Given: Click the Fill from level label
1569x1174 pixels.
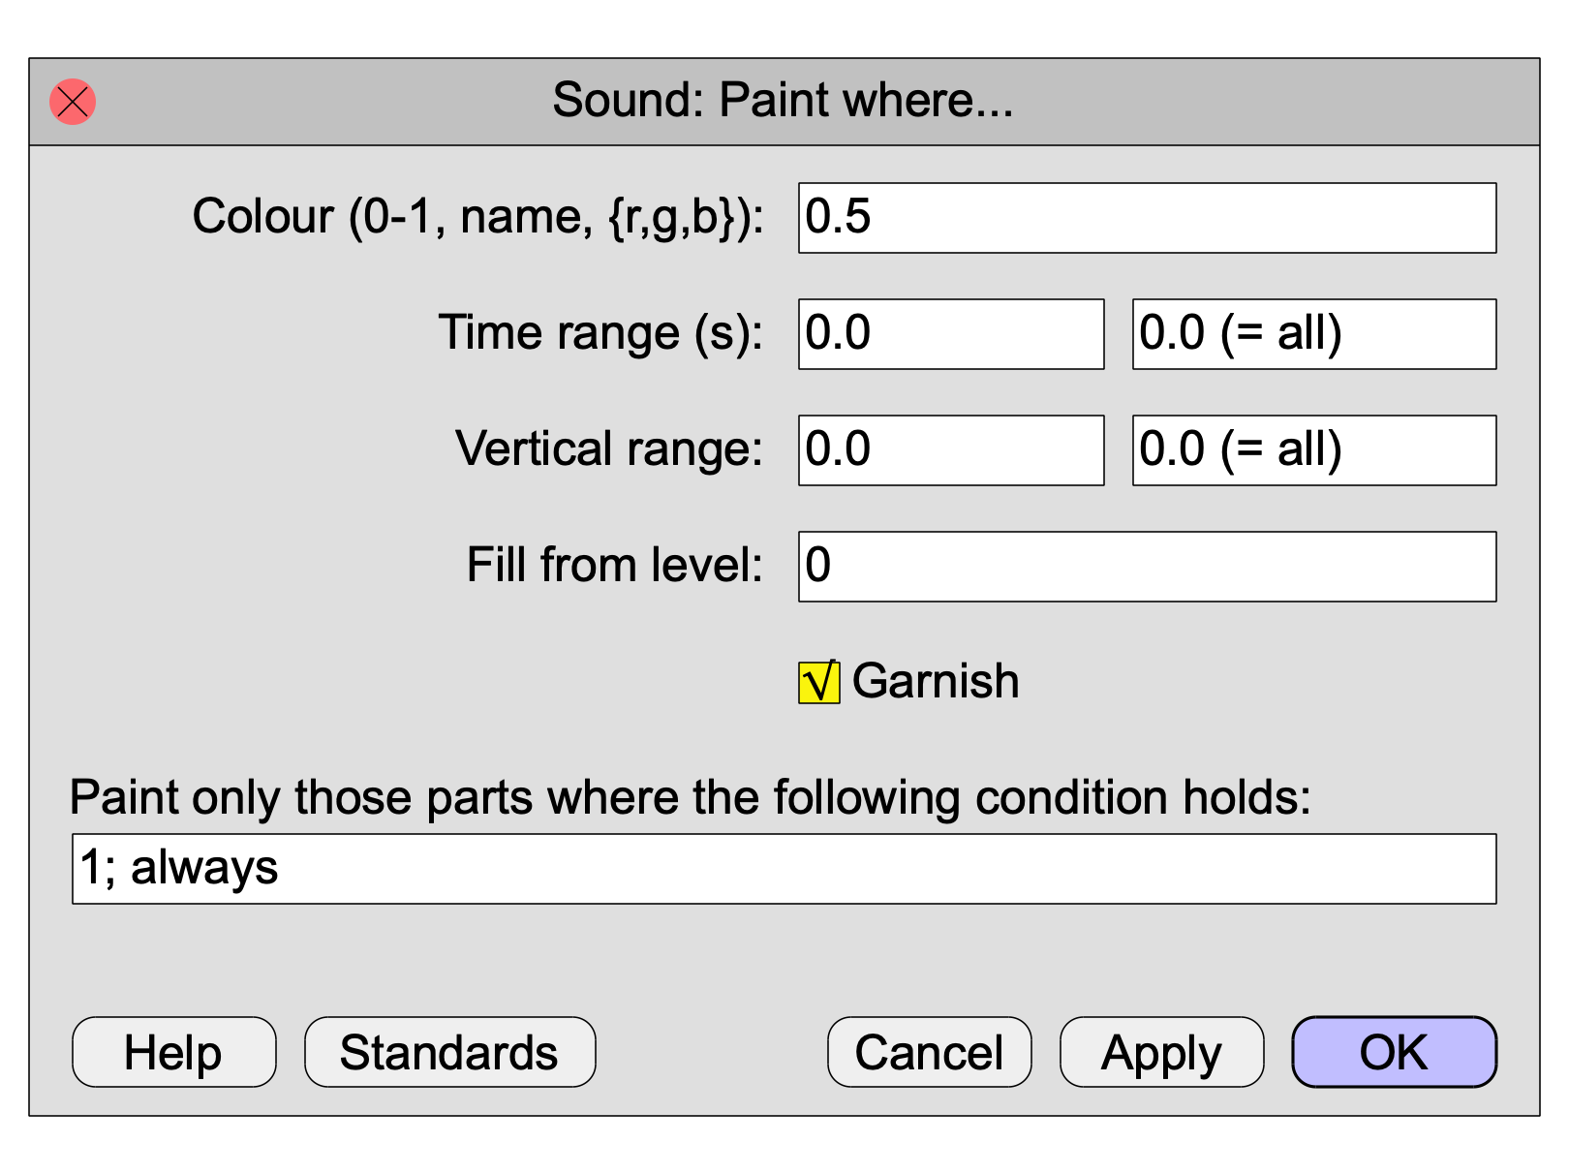Looking at the screenshot, I should click(615, 565).
